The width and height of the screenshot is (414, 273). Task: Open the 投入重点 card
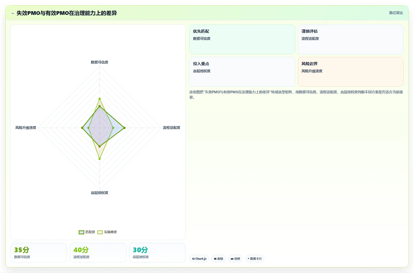(x=242, y=72)
